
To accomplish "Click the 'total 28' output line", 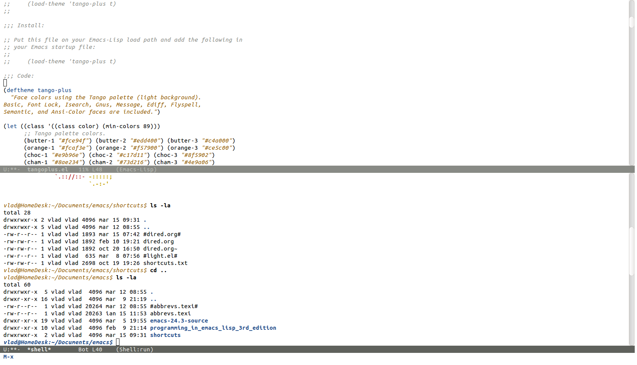I will (17, 213).
